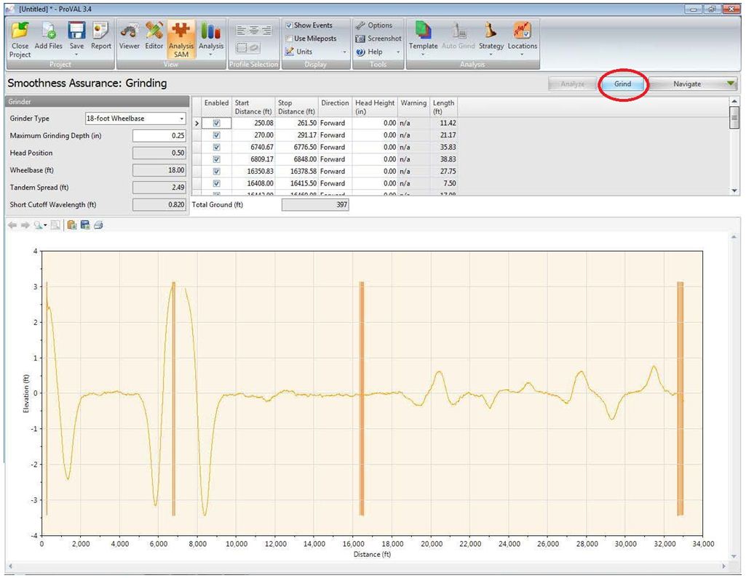Click the Close Project folder icon
746x578 pixels.
tap(20, 31)
